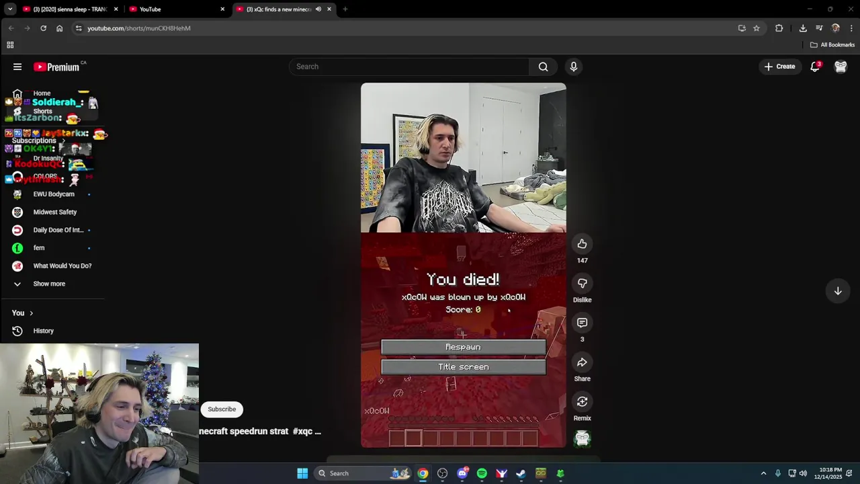Screen dimensions: 860x484
Task: Open Chrome profile avatar
Action: click(835, 28)
